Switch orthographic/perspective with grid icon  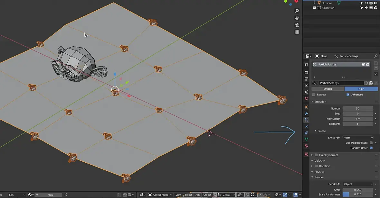click(x=297, y=32)
